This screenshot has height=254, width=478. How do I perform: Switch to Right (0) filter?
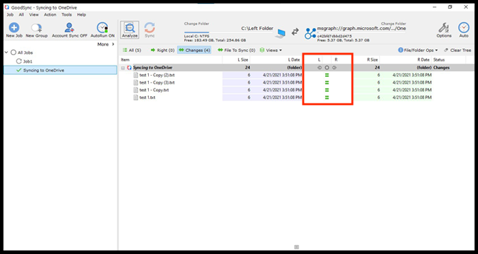[x=163, y=50]
